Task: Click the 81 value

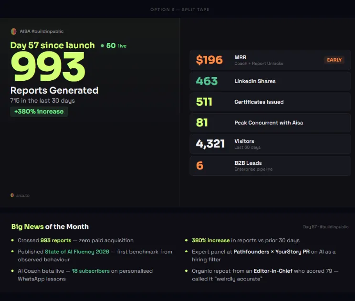Action: [x=202, y=123]
